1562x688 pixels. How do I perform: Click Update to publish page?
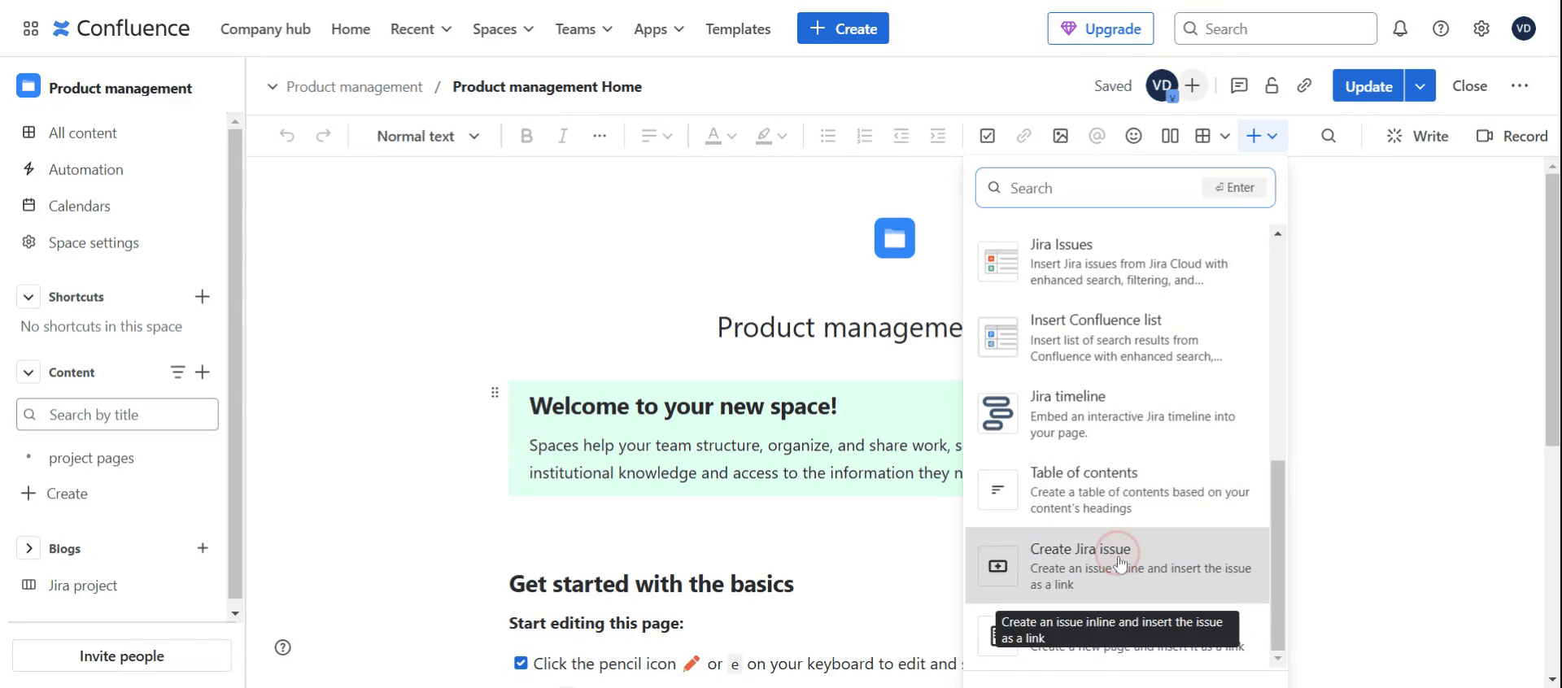(1368, 85)
